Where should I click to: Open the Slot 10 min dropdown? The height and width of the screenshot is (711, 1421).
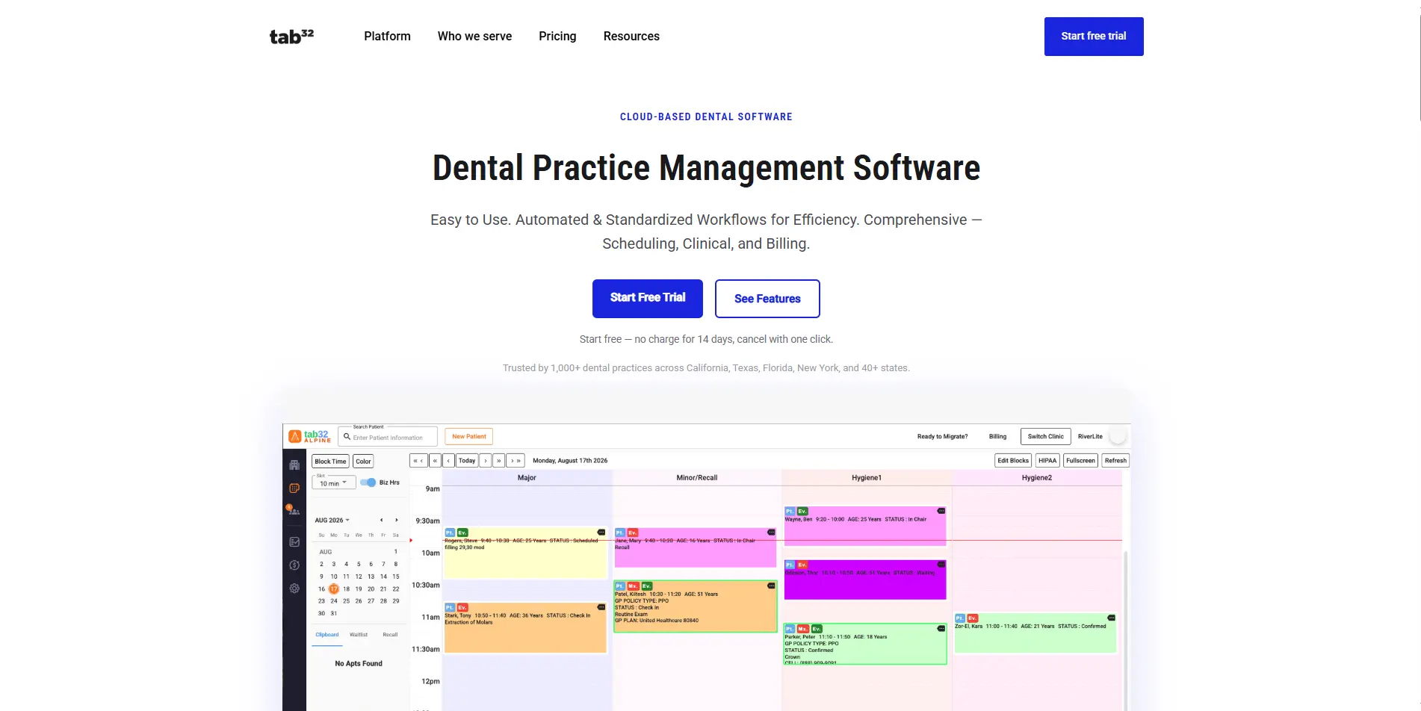[333, 482]
